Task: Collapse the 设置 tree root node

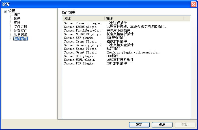Action: (x=5, y=11)
